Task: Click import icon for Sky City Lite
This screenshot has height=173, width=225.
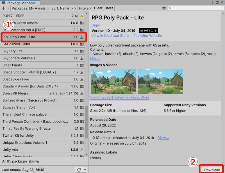Action: coord(82,51)
